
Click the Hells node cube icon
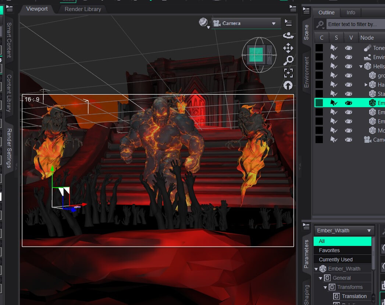click(368, 66)
